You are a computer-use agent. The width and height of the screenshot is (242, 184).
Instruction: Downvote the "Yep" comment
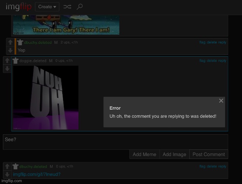pos(10,50)
